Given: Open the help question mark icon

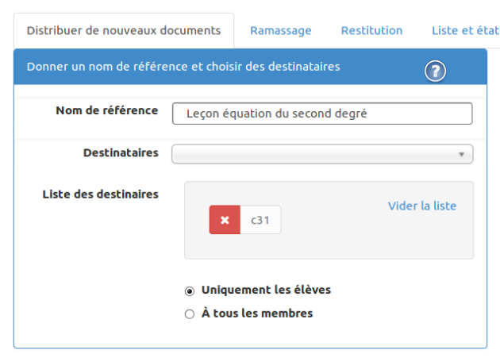Looking at the screenshot, I should tap(435, 71).
